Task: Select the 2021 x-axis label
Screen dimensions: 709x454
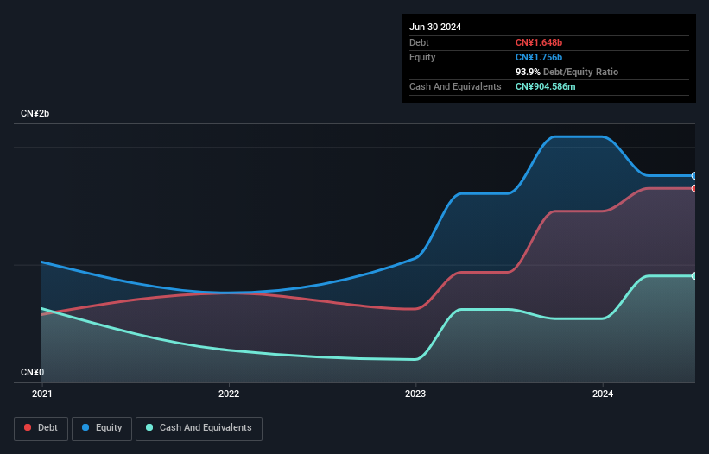Action: [42, 394]
